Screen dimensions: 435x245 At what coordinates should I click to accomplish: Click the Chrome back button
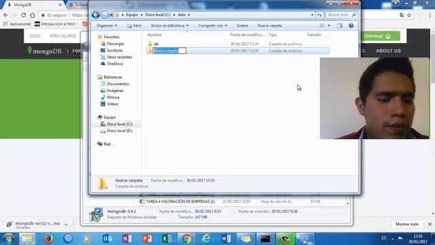tap(6, 15)
